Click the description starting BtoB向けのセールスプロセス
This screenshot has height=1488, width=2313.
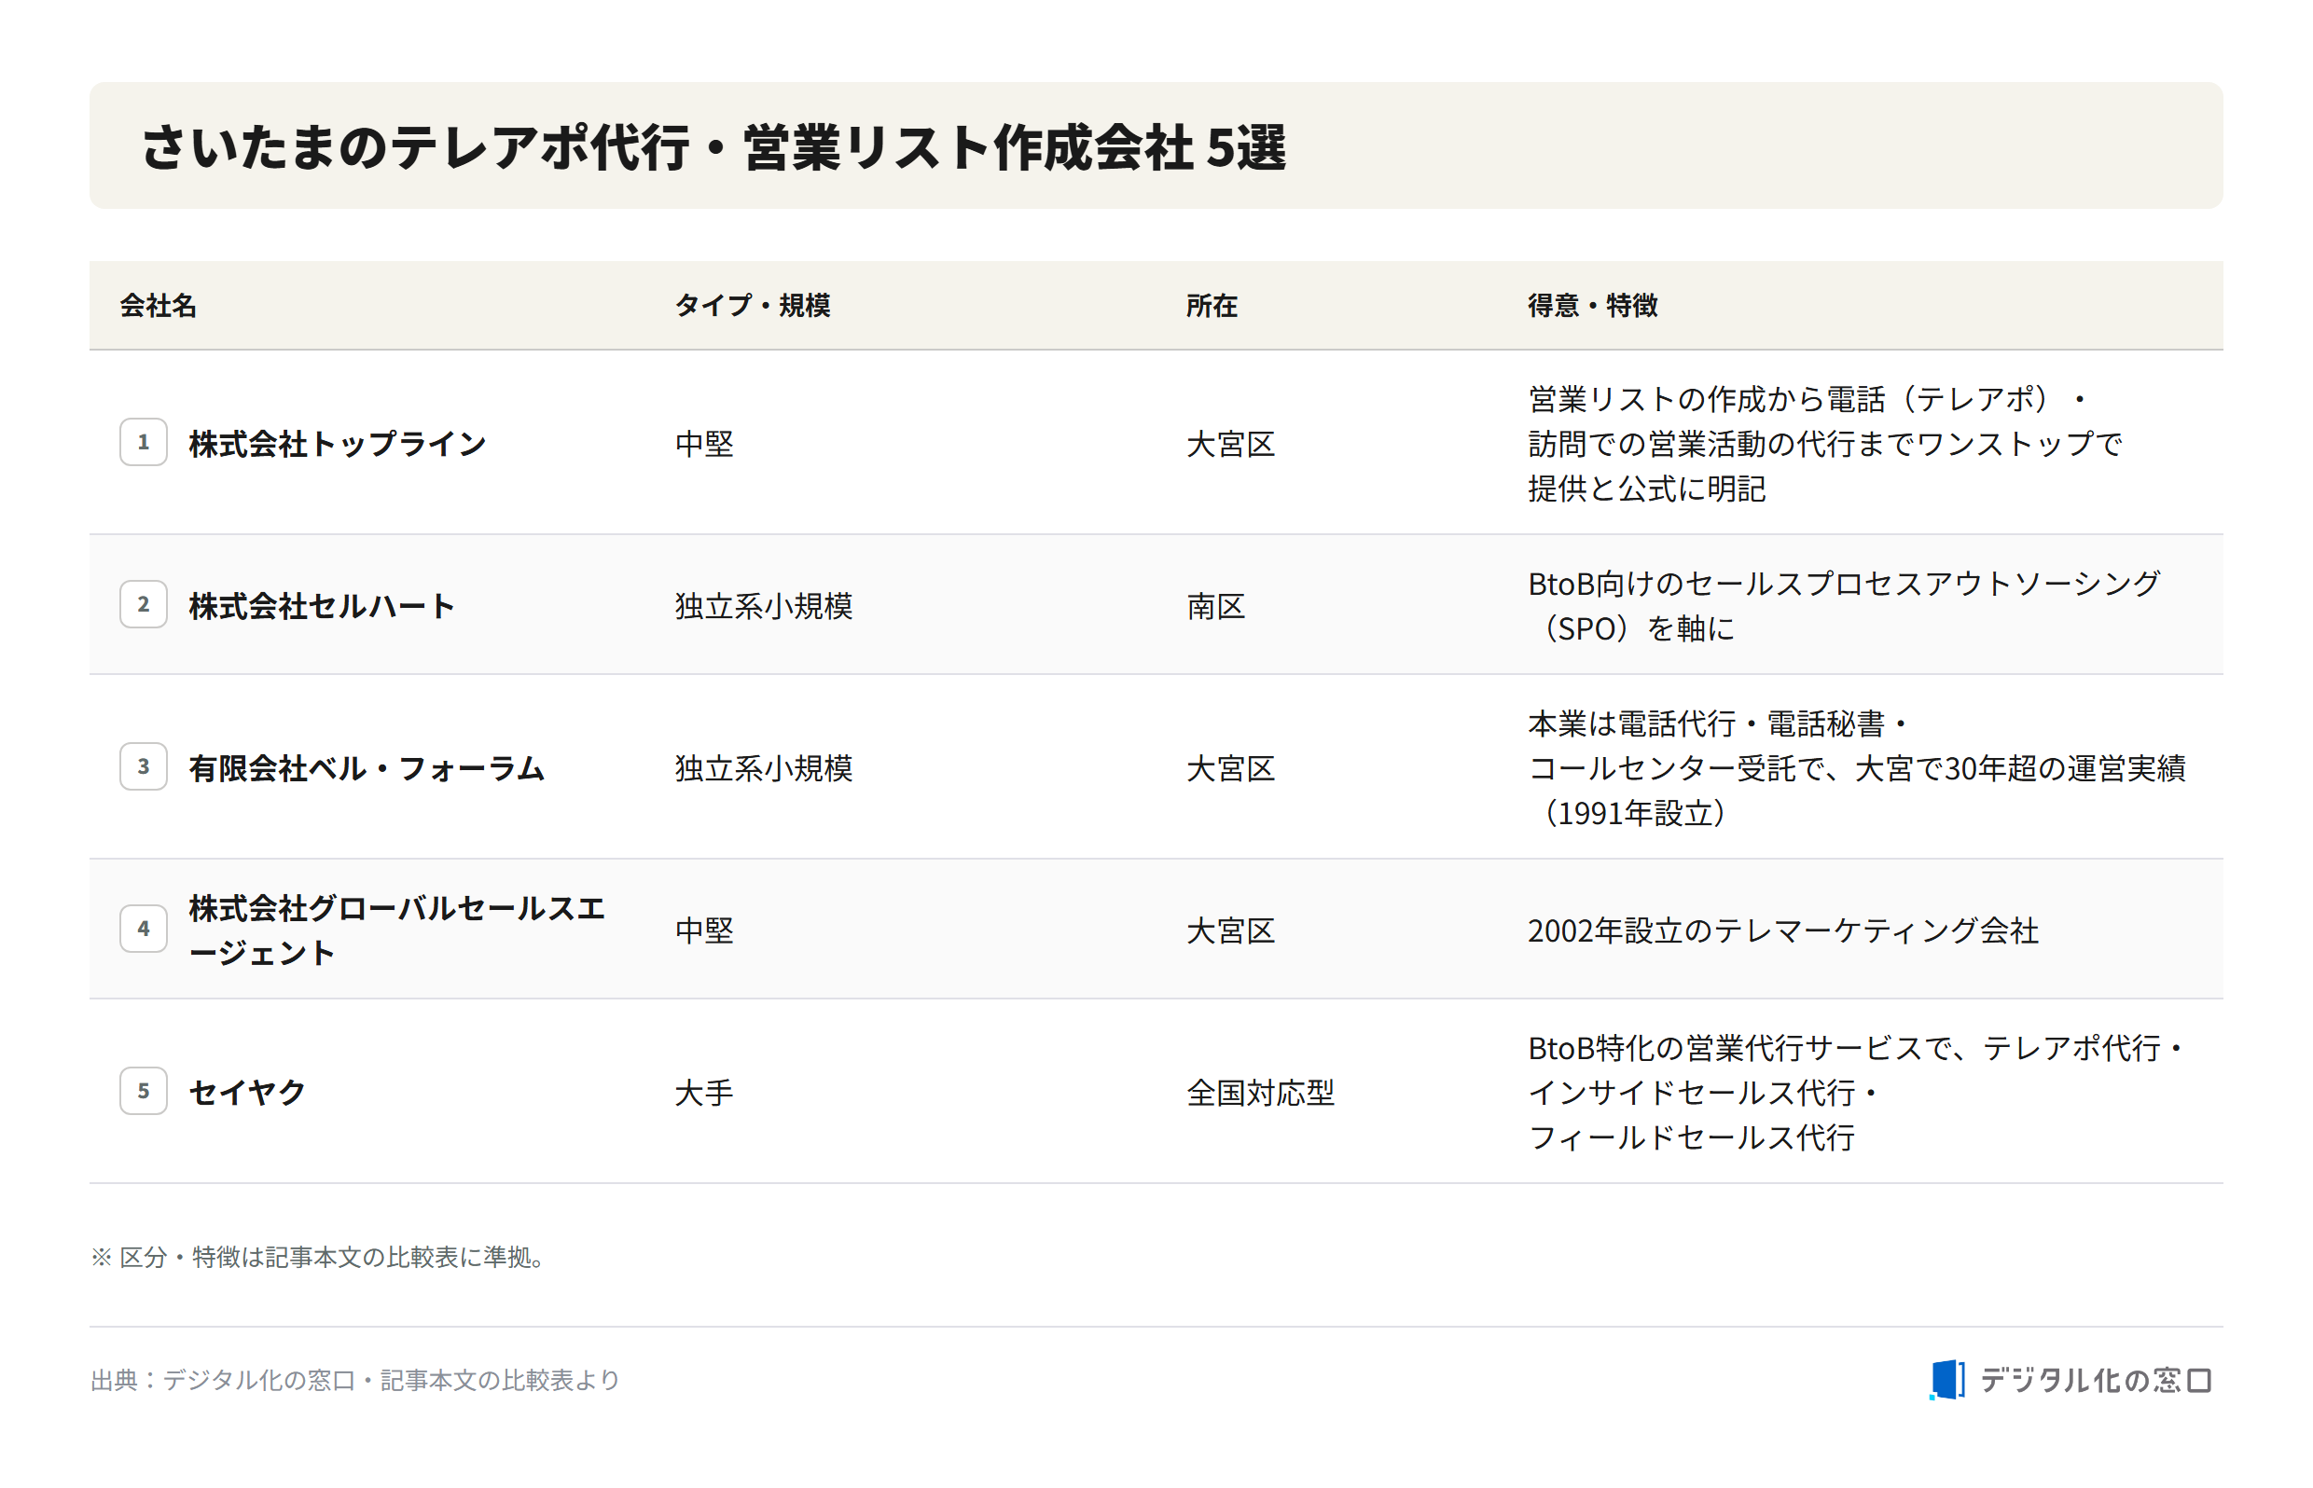[1844, 606]
